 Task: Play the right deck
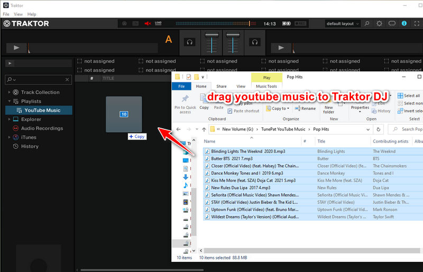click(x=281, y=48)
